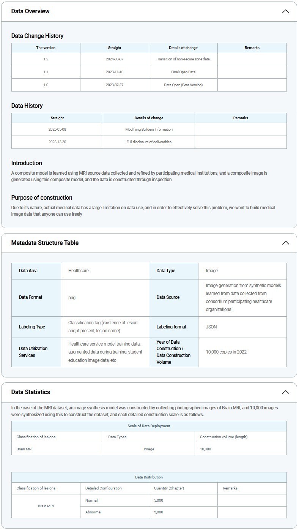Select version 1.2 row cell
299x532 pixels.
[x=46, y=59]
